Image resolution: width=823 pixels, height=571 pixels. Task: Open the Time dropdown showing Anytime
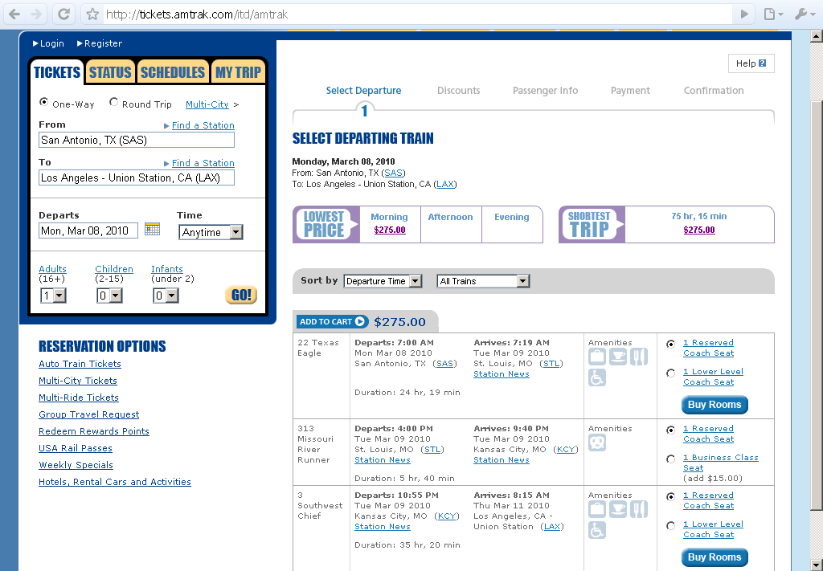point(211,232)
